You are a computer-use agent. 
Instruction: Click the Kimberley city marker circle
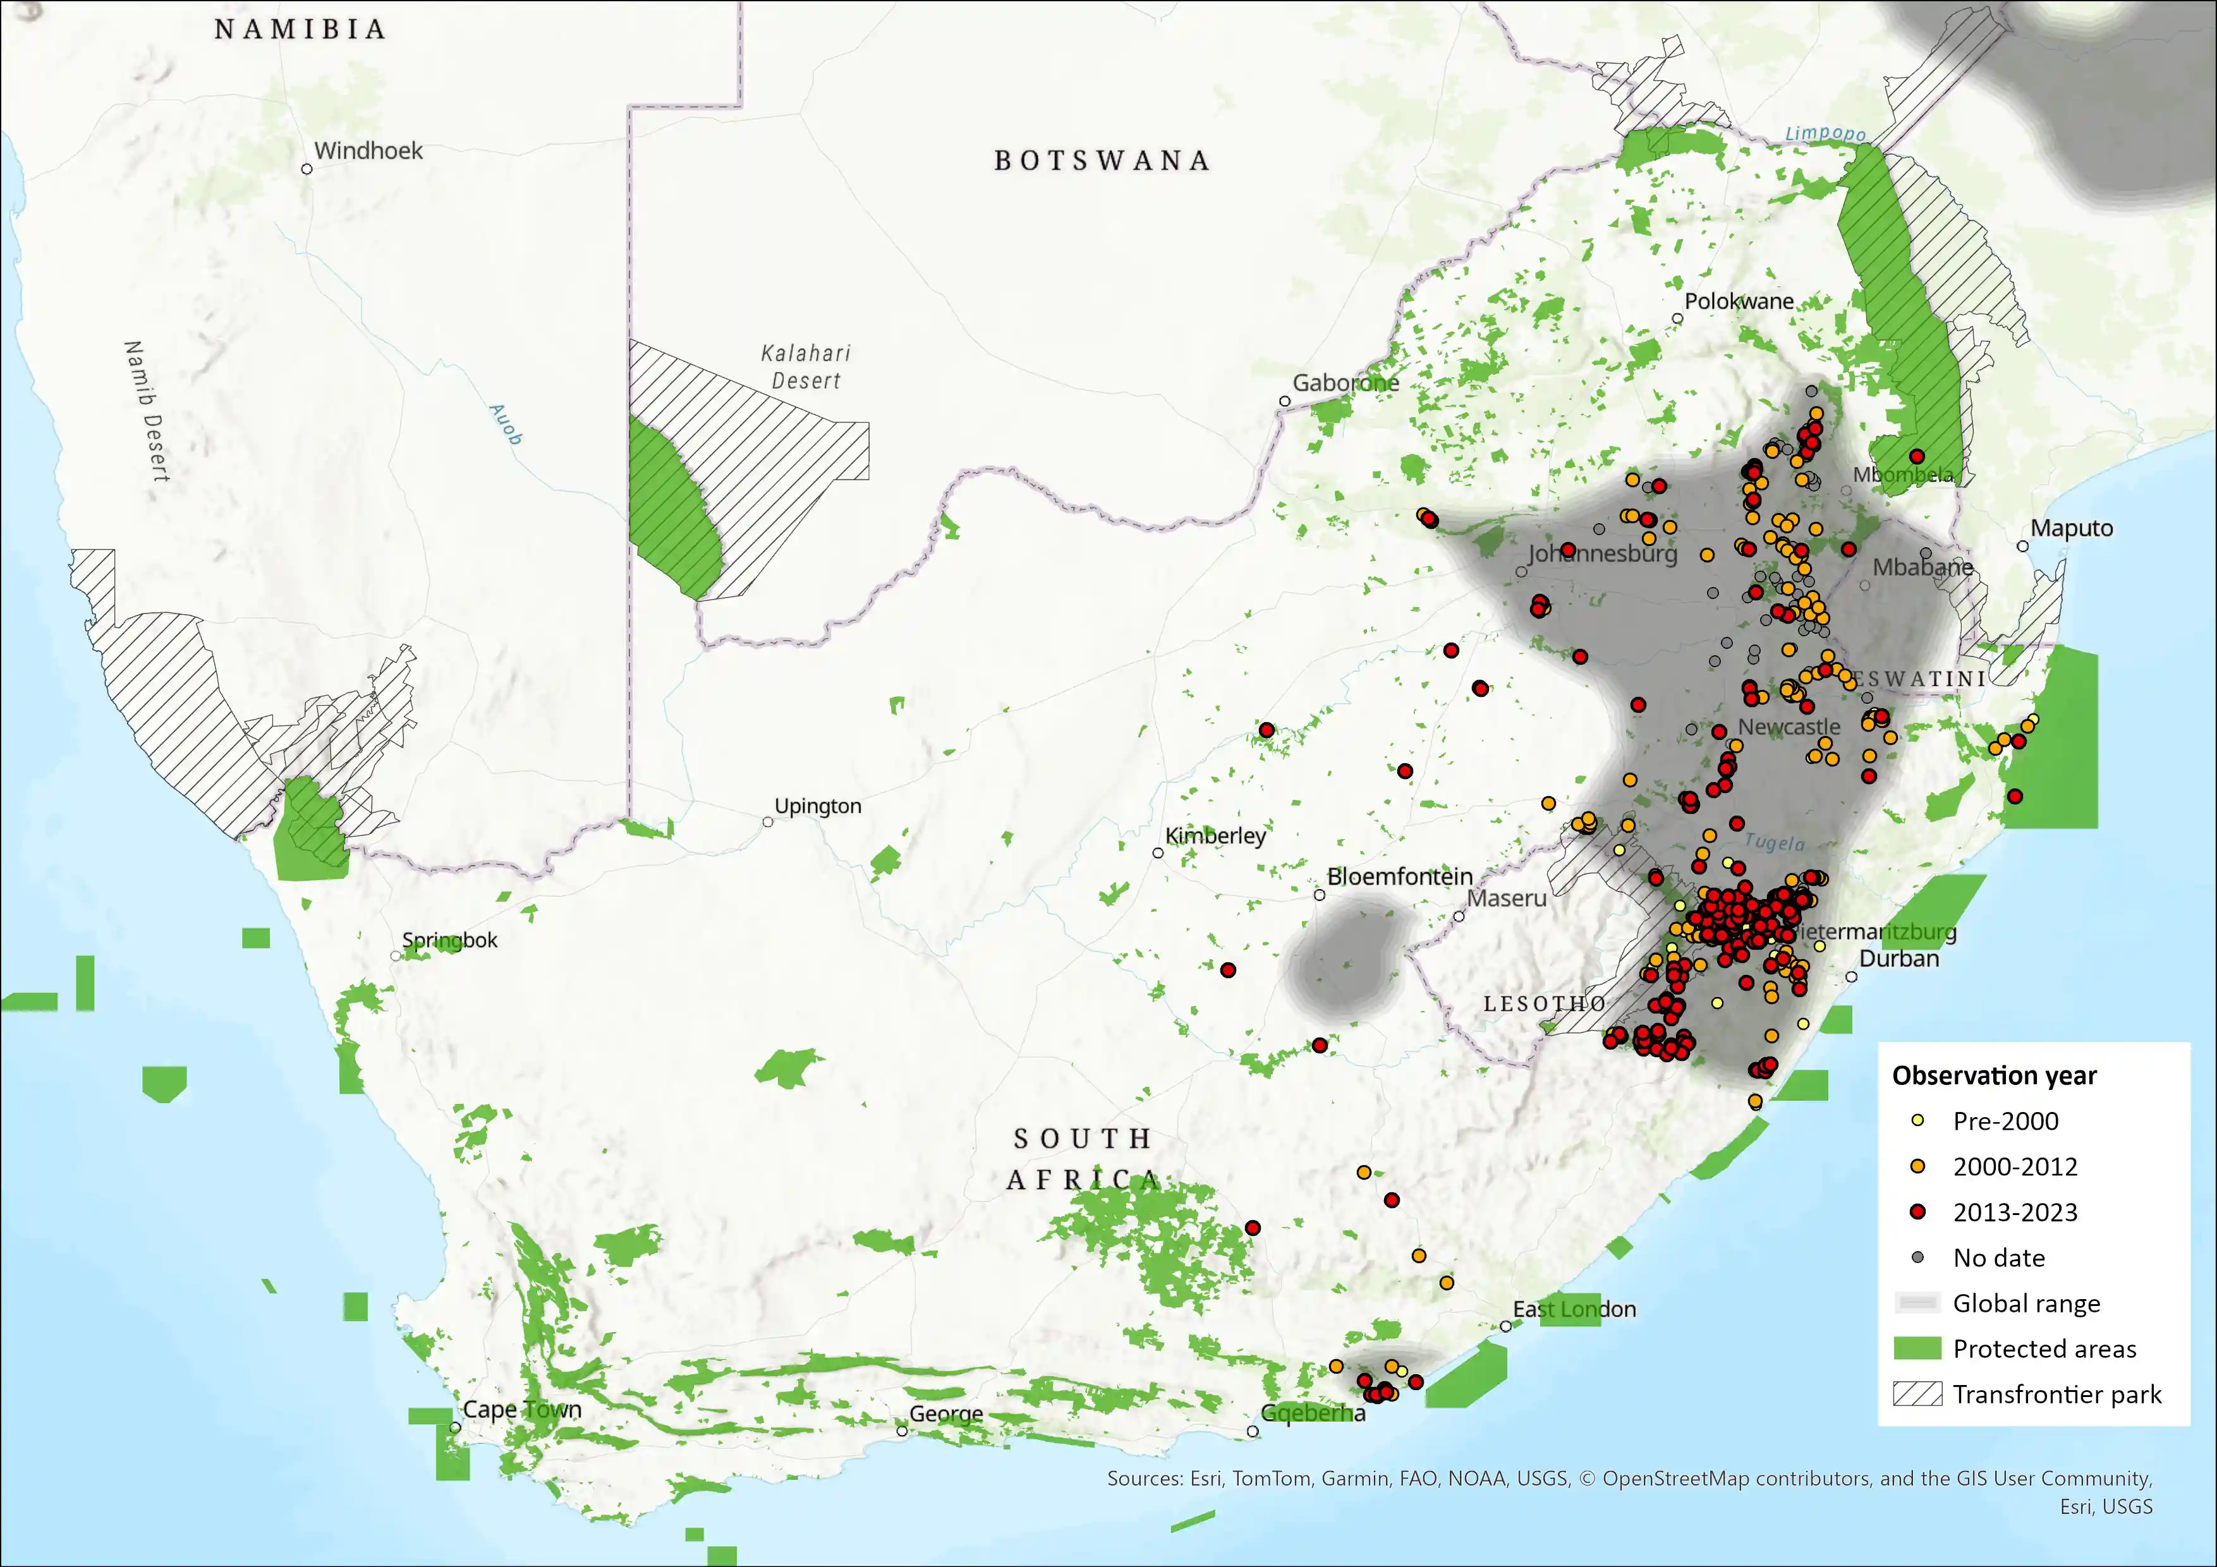point(1158,854)
